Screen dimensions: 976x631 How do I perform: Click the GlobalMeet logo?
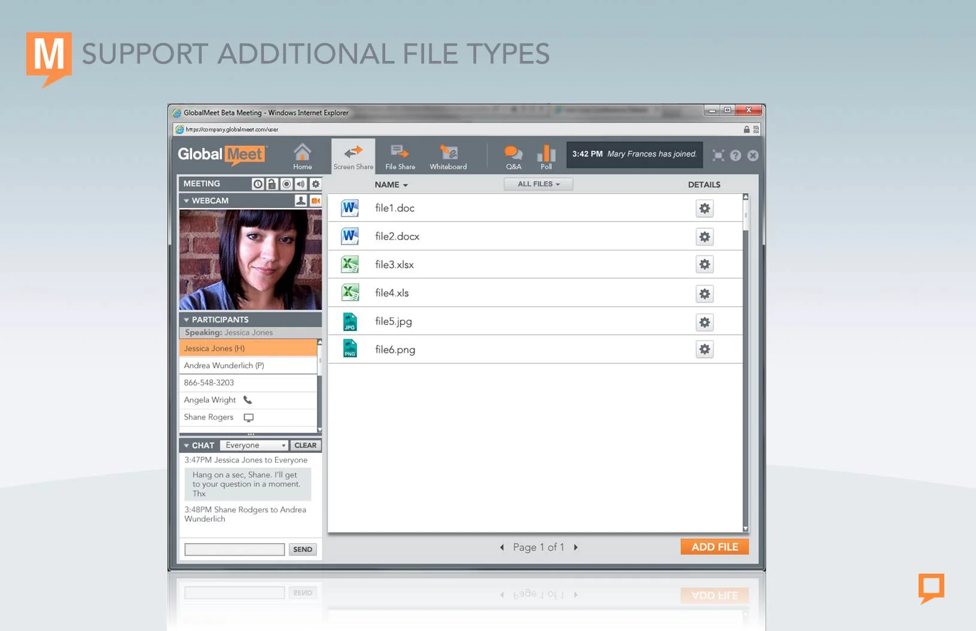(x=221, y=155)
